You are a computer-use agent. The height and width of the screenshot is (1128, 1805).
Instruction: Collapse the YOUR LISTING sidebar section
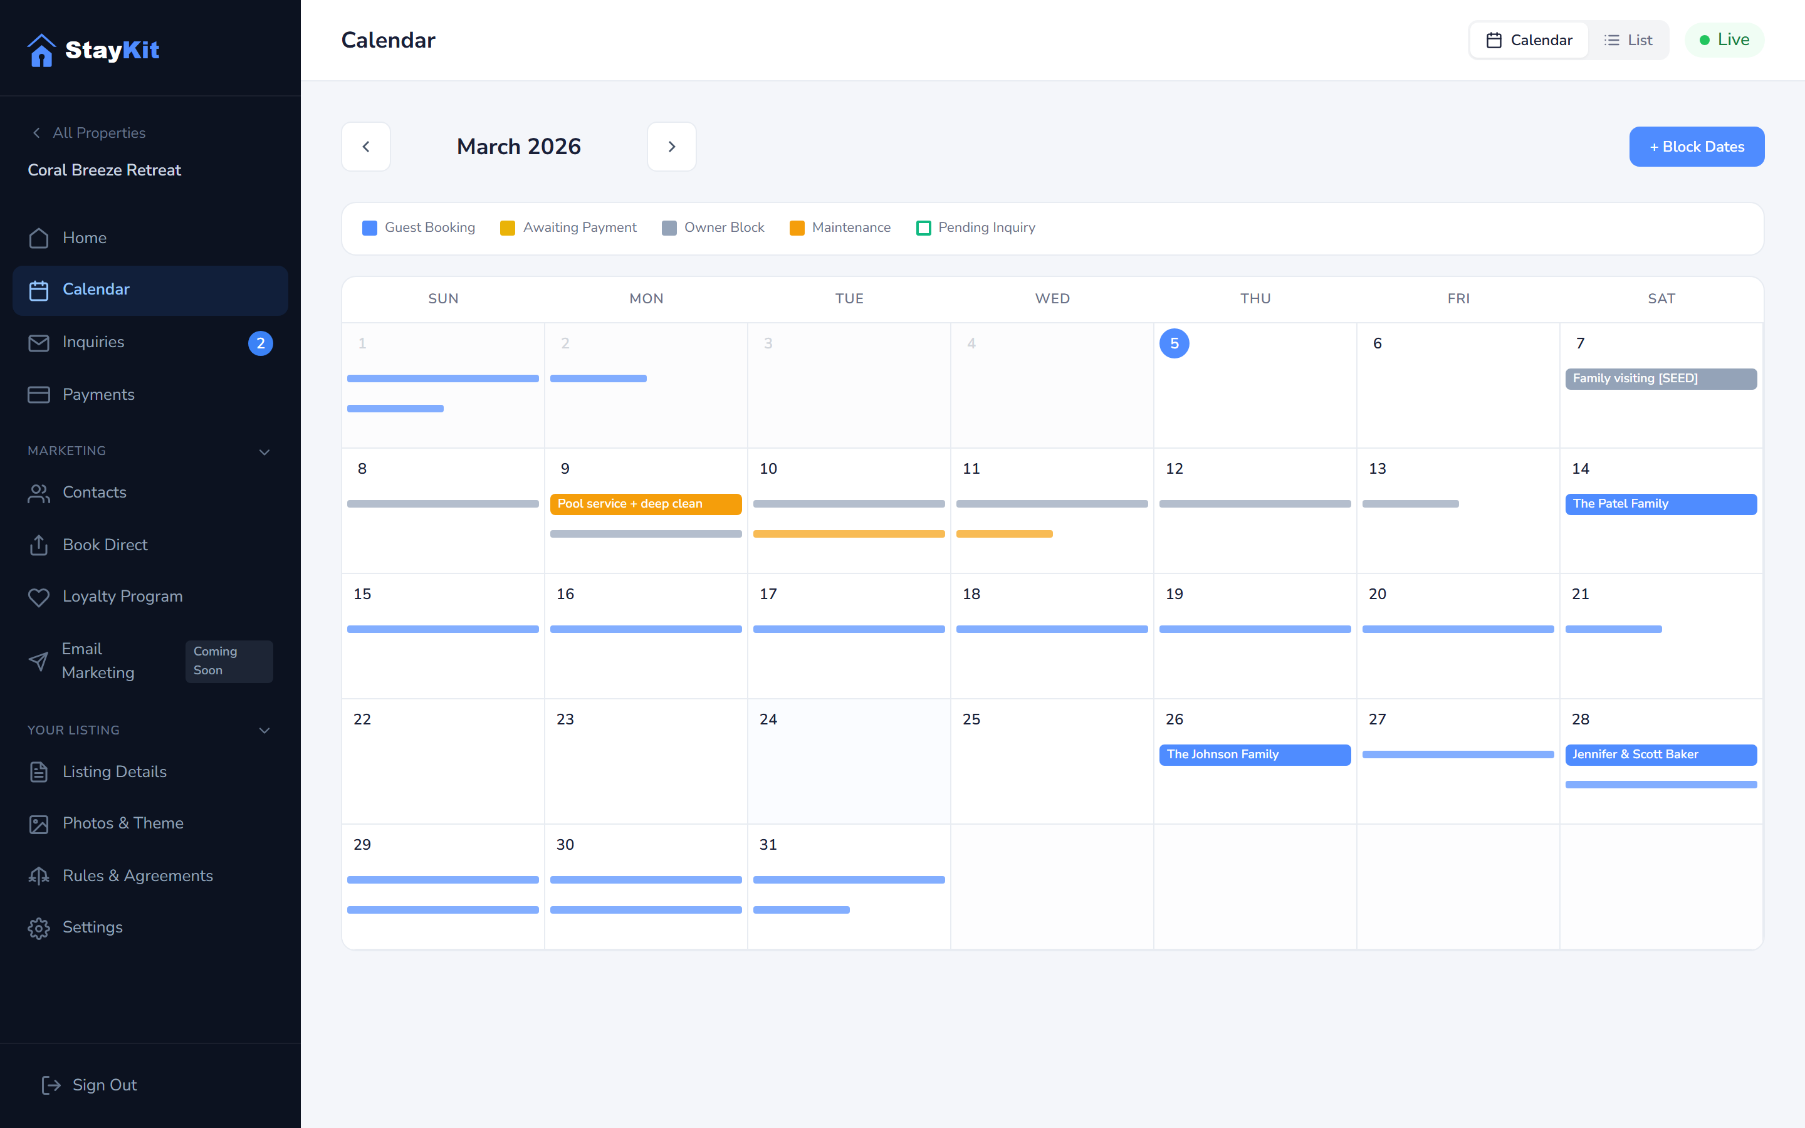(x=264, y=730)
